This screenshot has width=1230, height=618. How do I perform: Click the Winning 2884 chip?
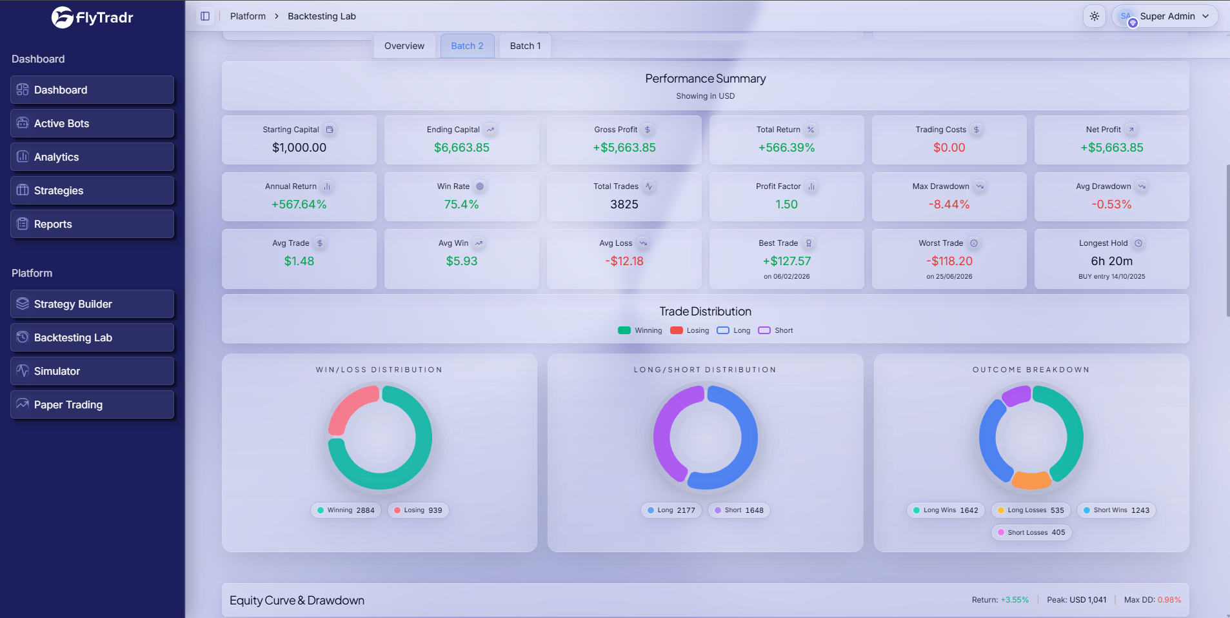point(346,510)
